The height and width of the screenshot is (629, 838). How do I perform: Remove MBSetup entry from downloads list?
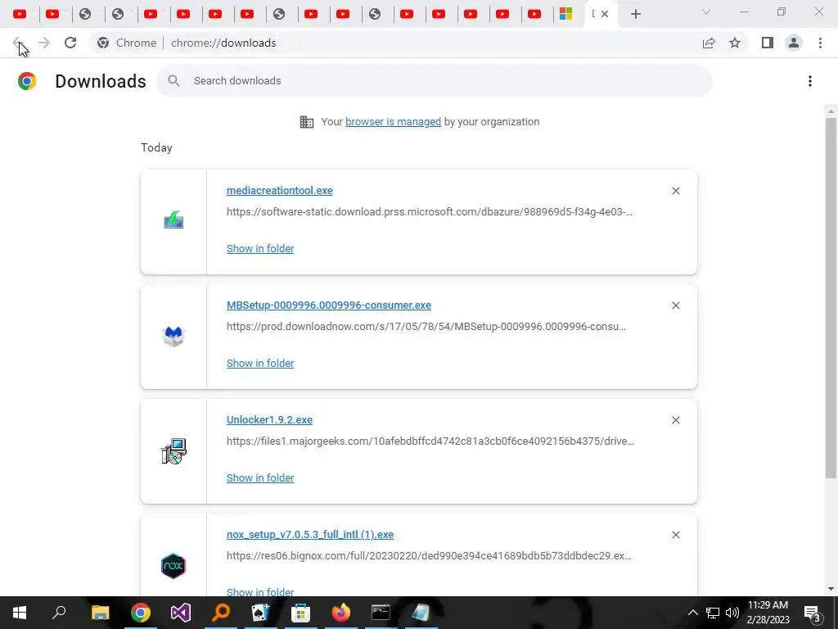(x=675, y=305)
